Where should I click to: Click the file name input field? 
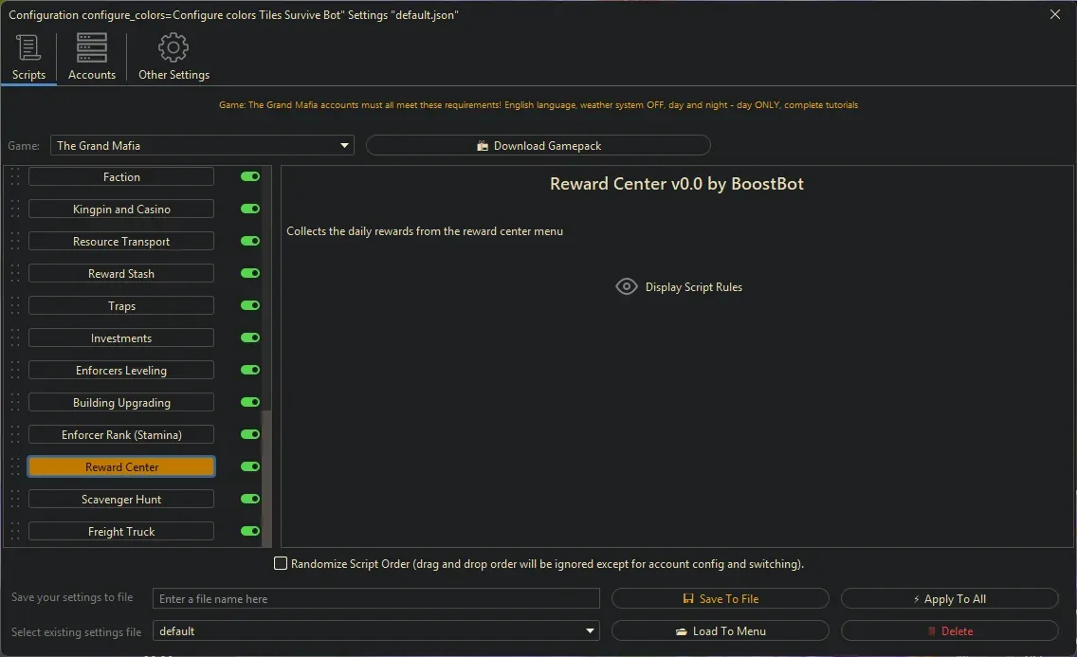375,598
